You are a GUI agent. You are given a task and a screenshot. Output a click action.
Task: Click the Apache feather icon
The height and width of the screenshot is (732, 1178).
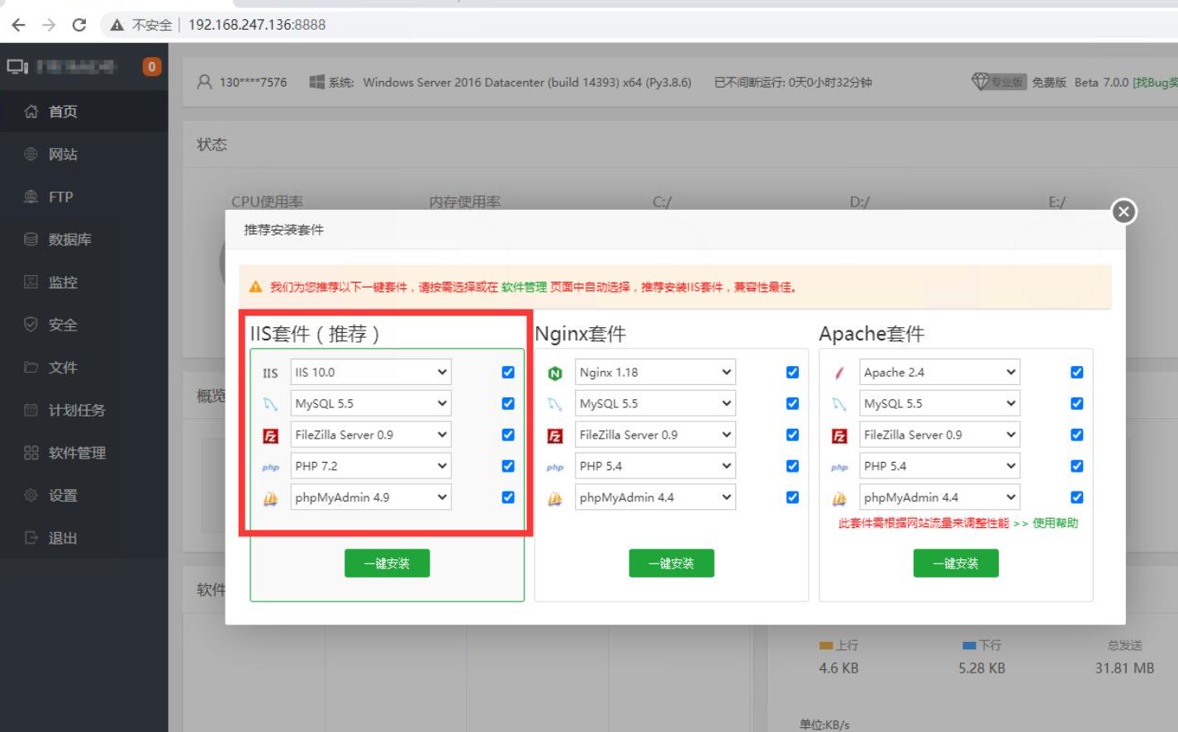(x=839, y=373)
